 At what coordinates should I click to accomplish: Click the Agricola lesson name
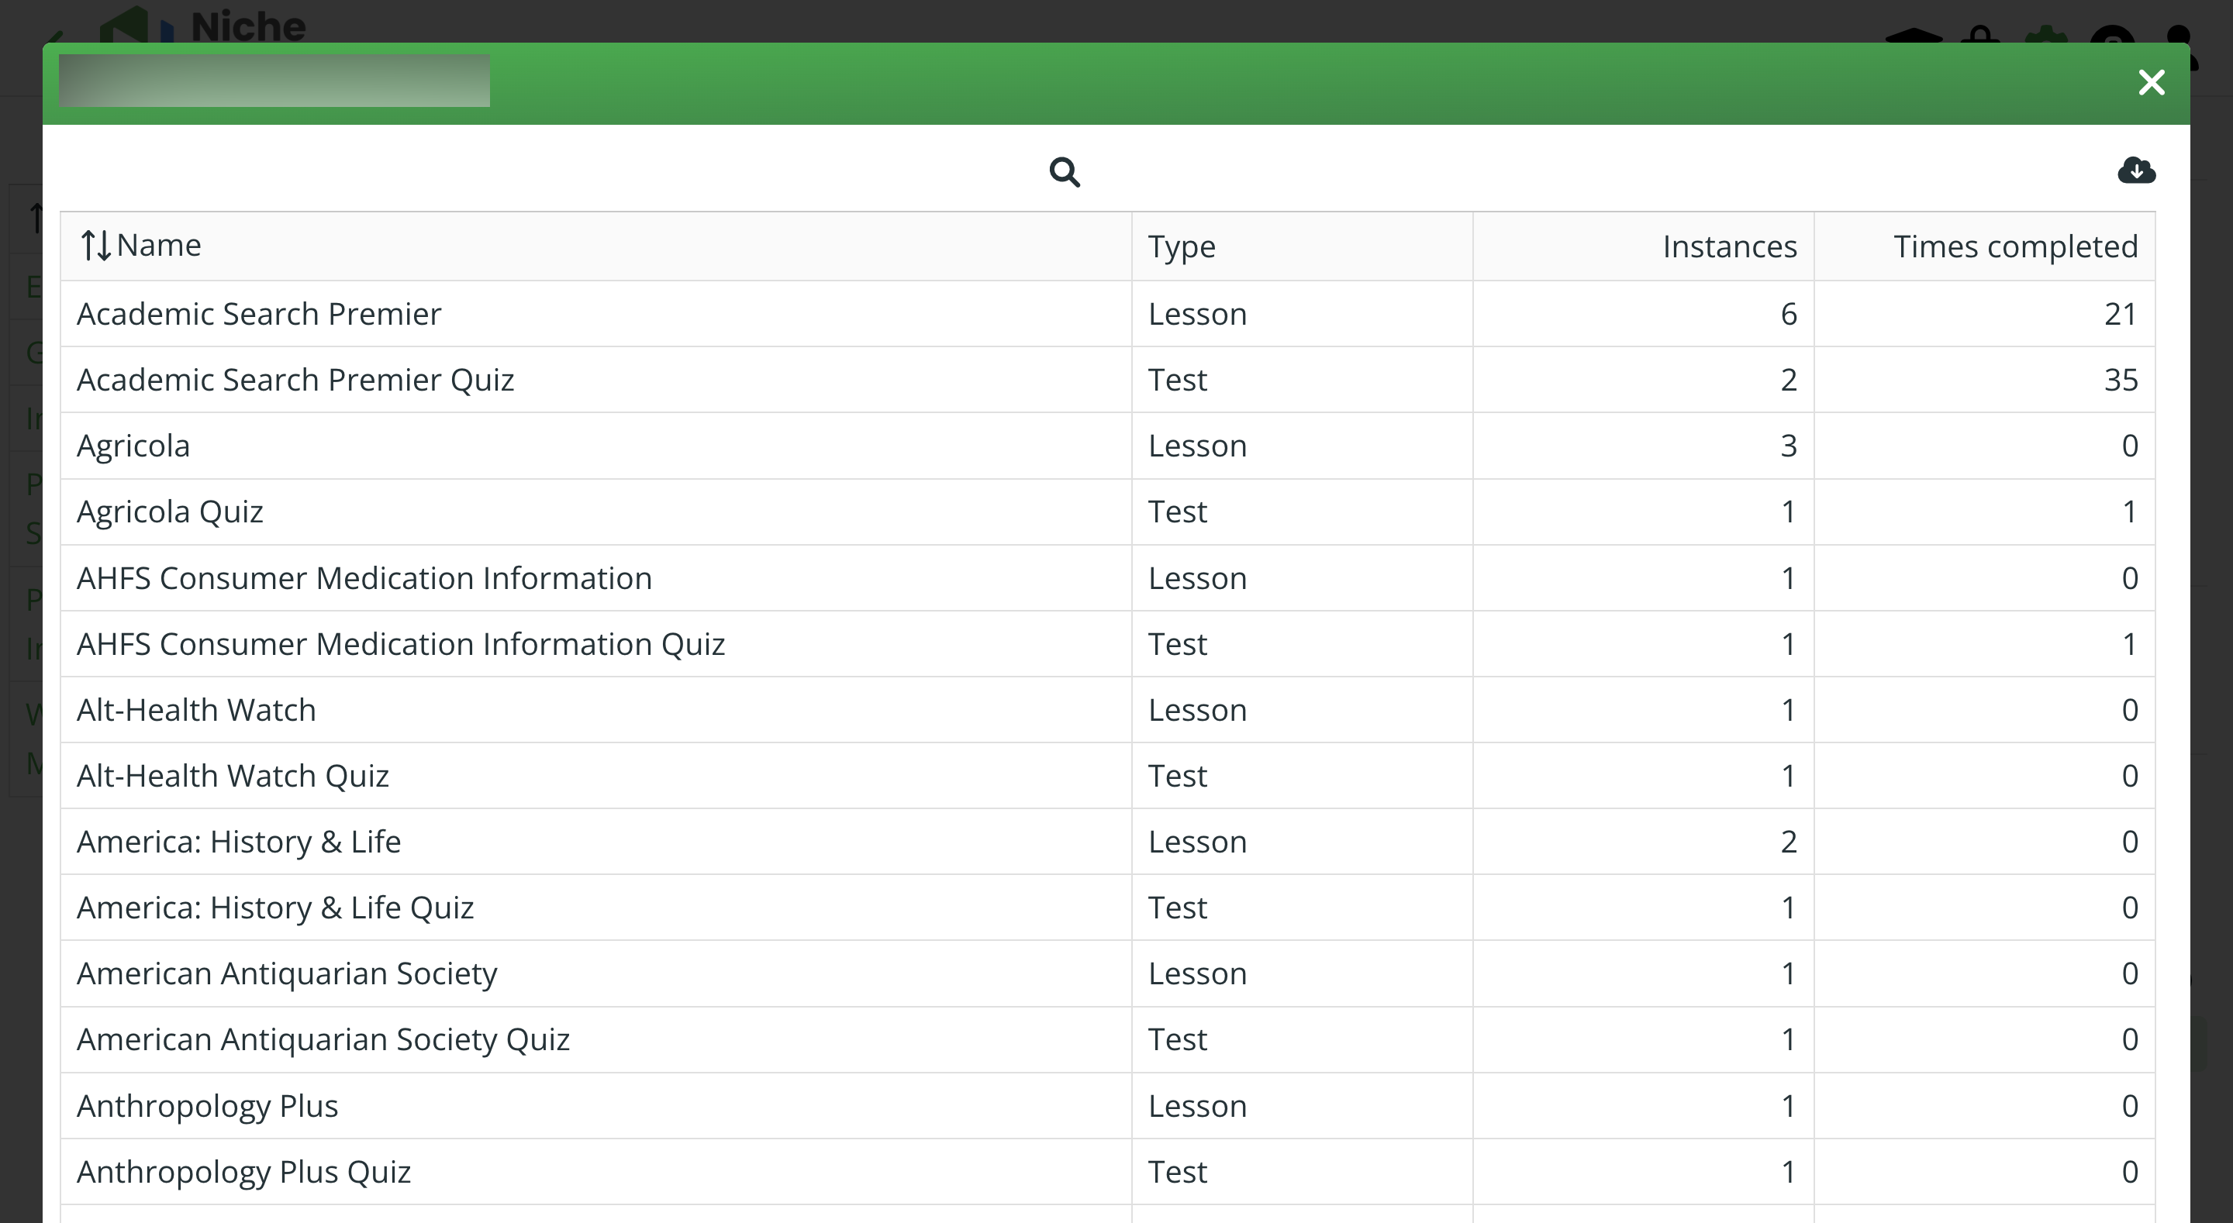tap(133, 446)
